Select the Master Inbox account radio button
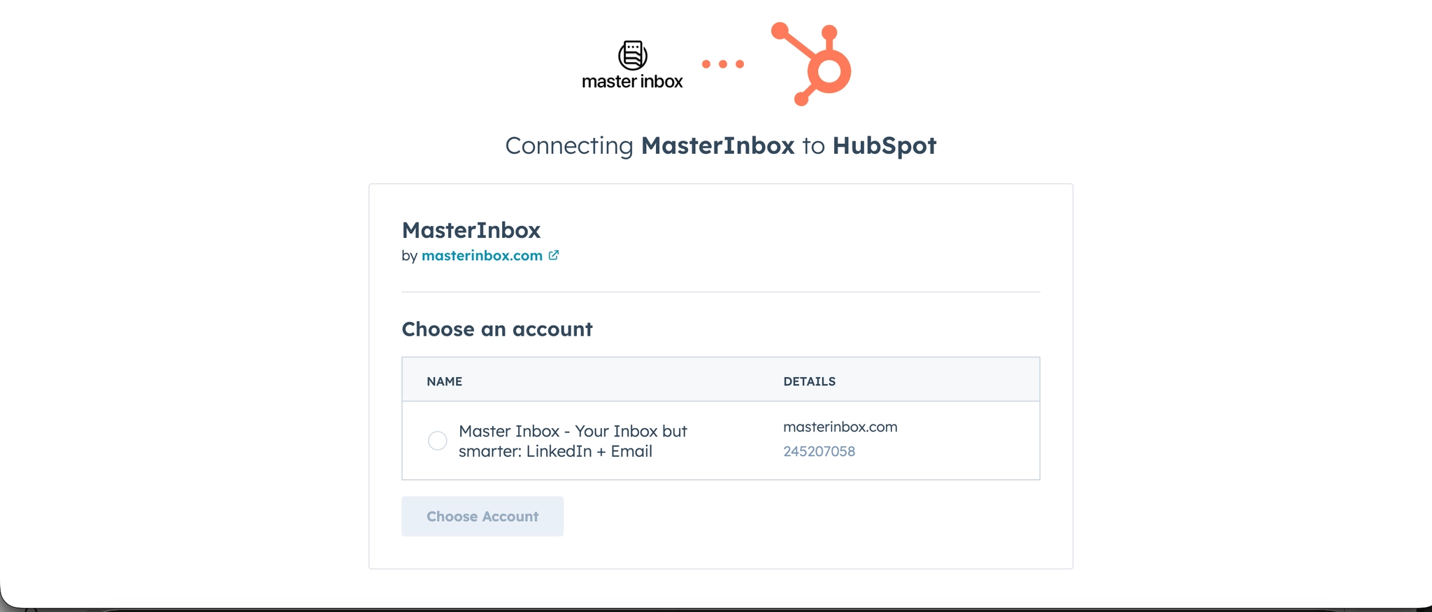The image size is (1432, 612). point(438,441)
